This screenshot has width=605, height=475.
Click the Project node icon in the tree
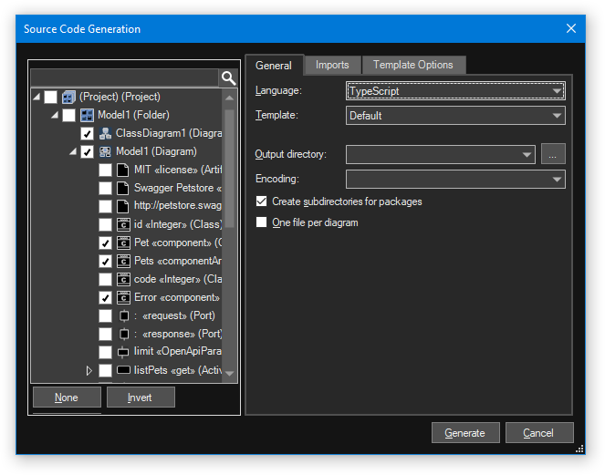click(68, 97)
